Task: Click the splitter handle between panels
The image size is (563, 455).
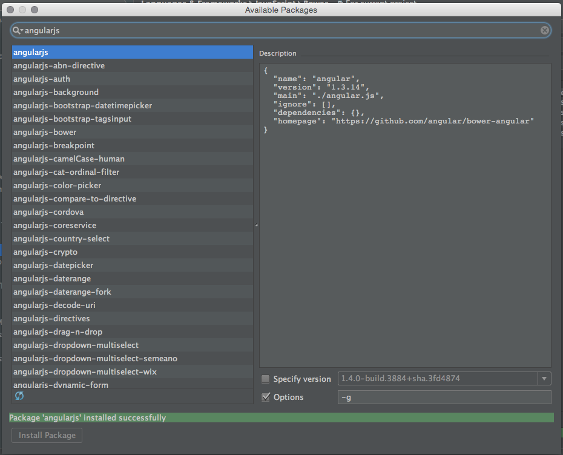Action: (256, 225)
